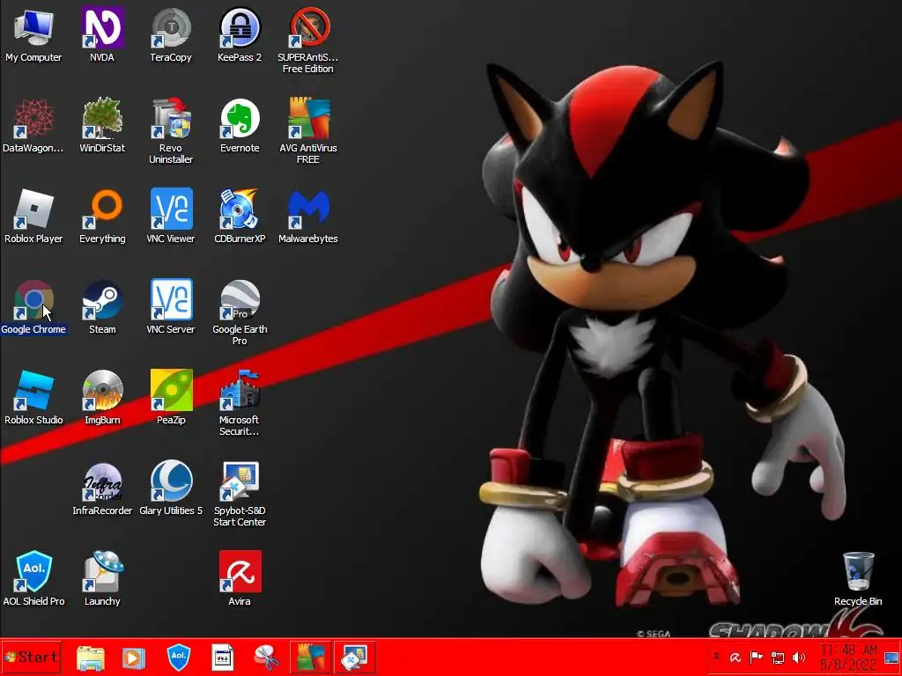
Task: Select the Recycle Bin icon
Action: (x=858, y=580)
